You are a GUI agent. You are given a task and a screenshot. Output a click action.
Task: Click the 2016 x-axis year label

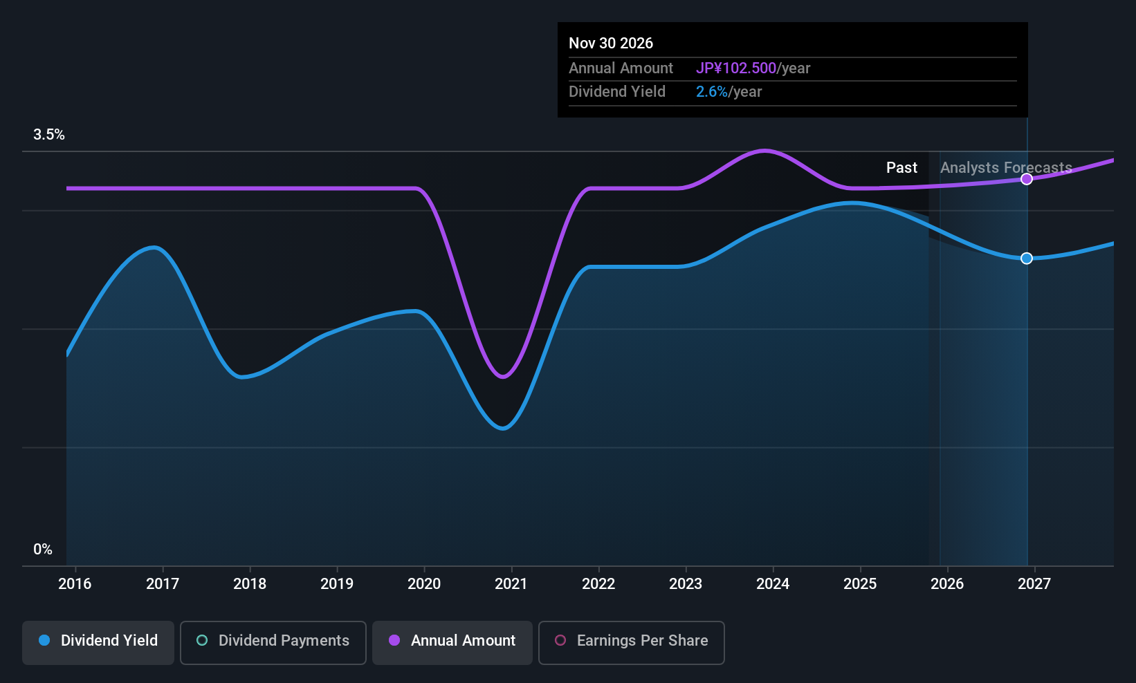point(75,583)
